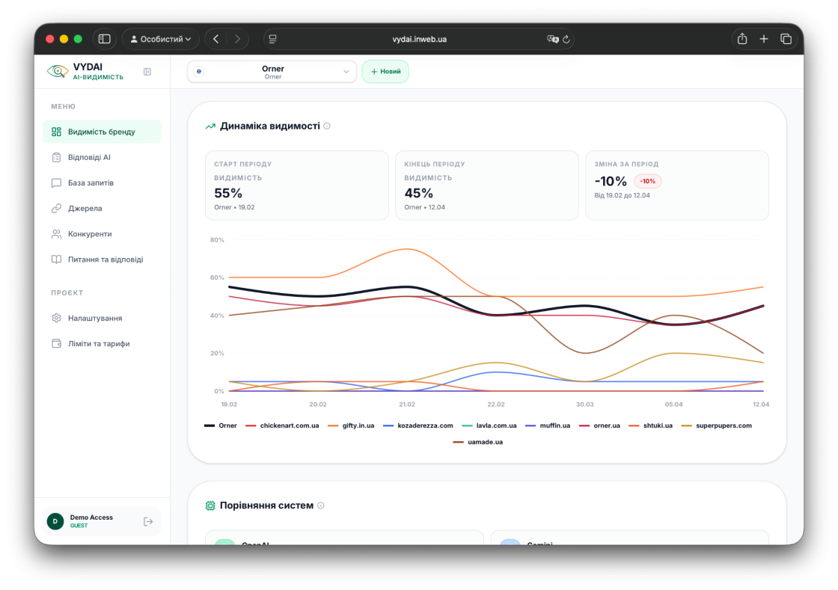Open Джерела page

102,208
